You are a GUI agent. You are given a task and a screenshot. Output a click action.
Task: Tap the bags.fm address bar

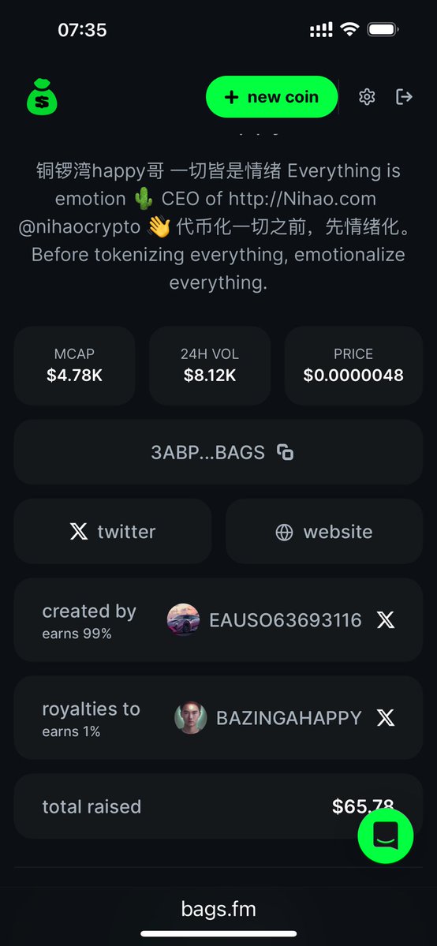[218, 909]
